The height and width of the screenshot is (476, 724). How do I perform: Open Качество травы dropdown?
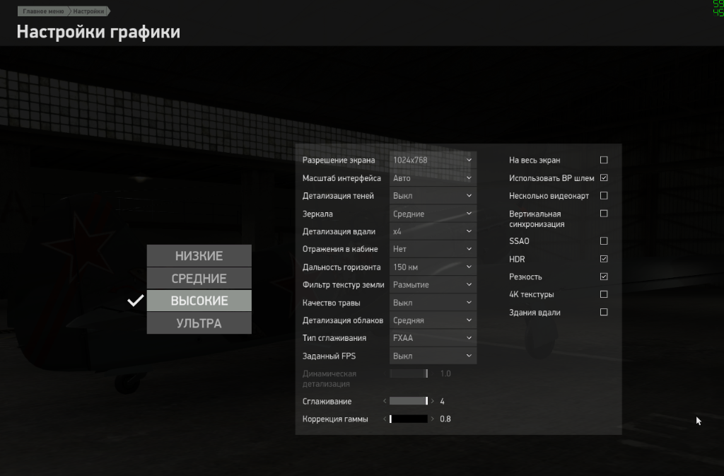coord(433,303)
